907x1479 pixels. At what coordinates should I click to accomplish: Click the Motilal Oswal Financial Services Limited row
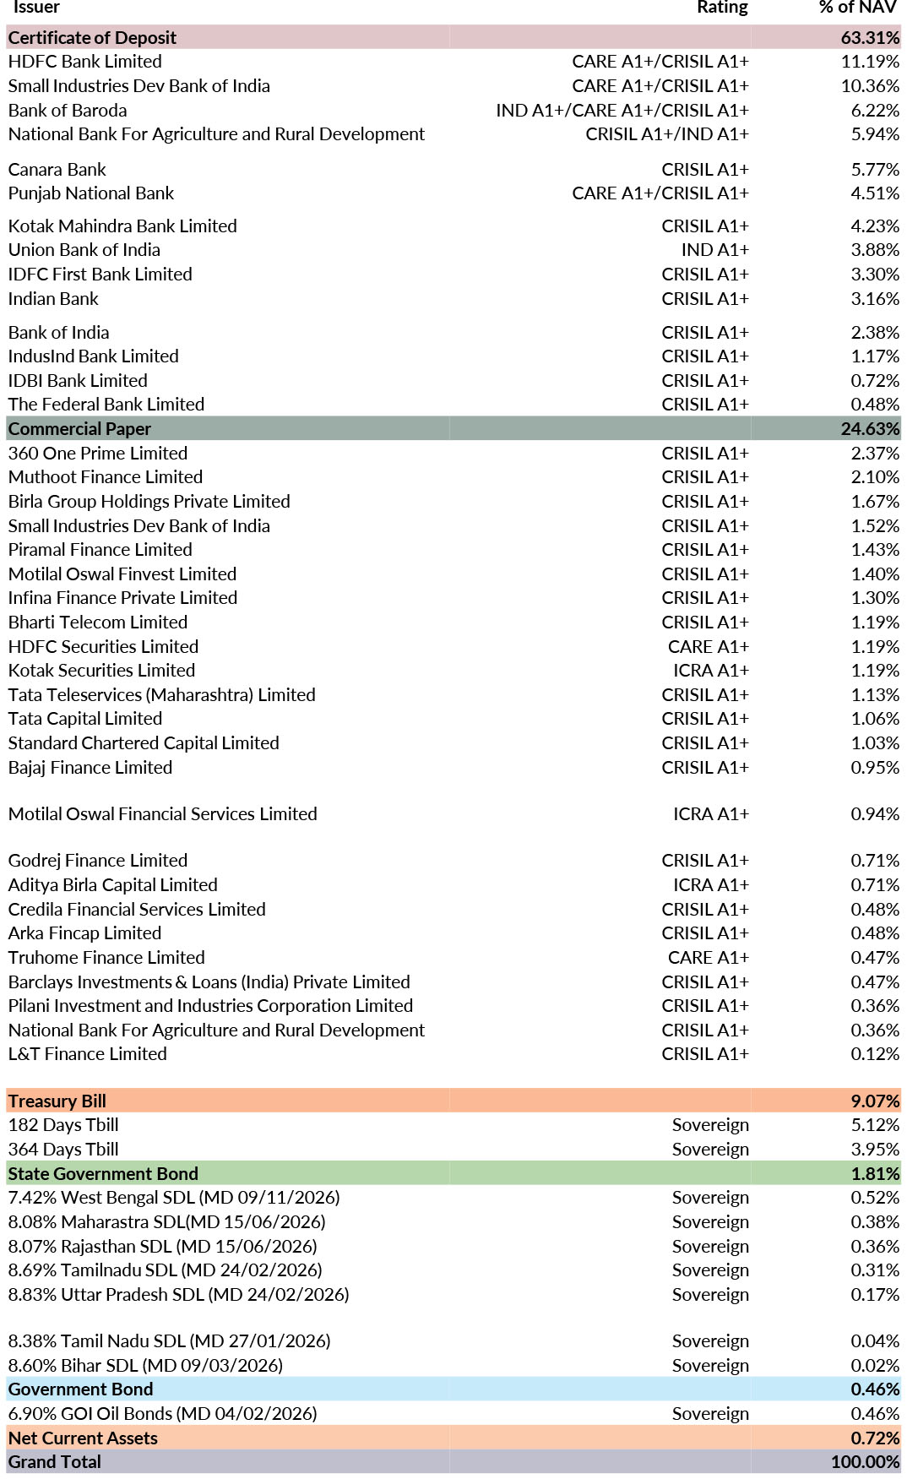coord(163,814)
